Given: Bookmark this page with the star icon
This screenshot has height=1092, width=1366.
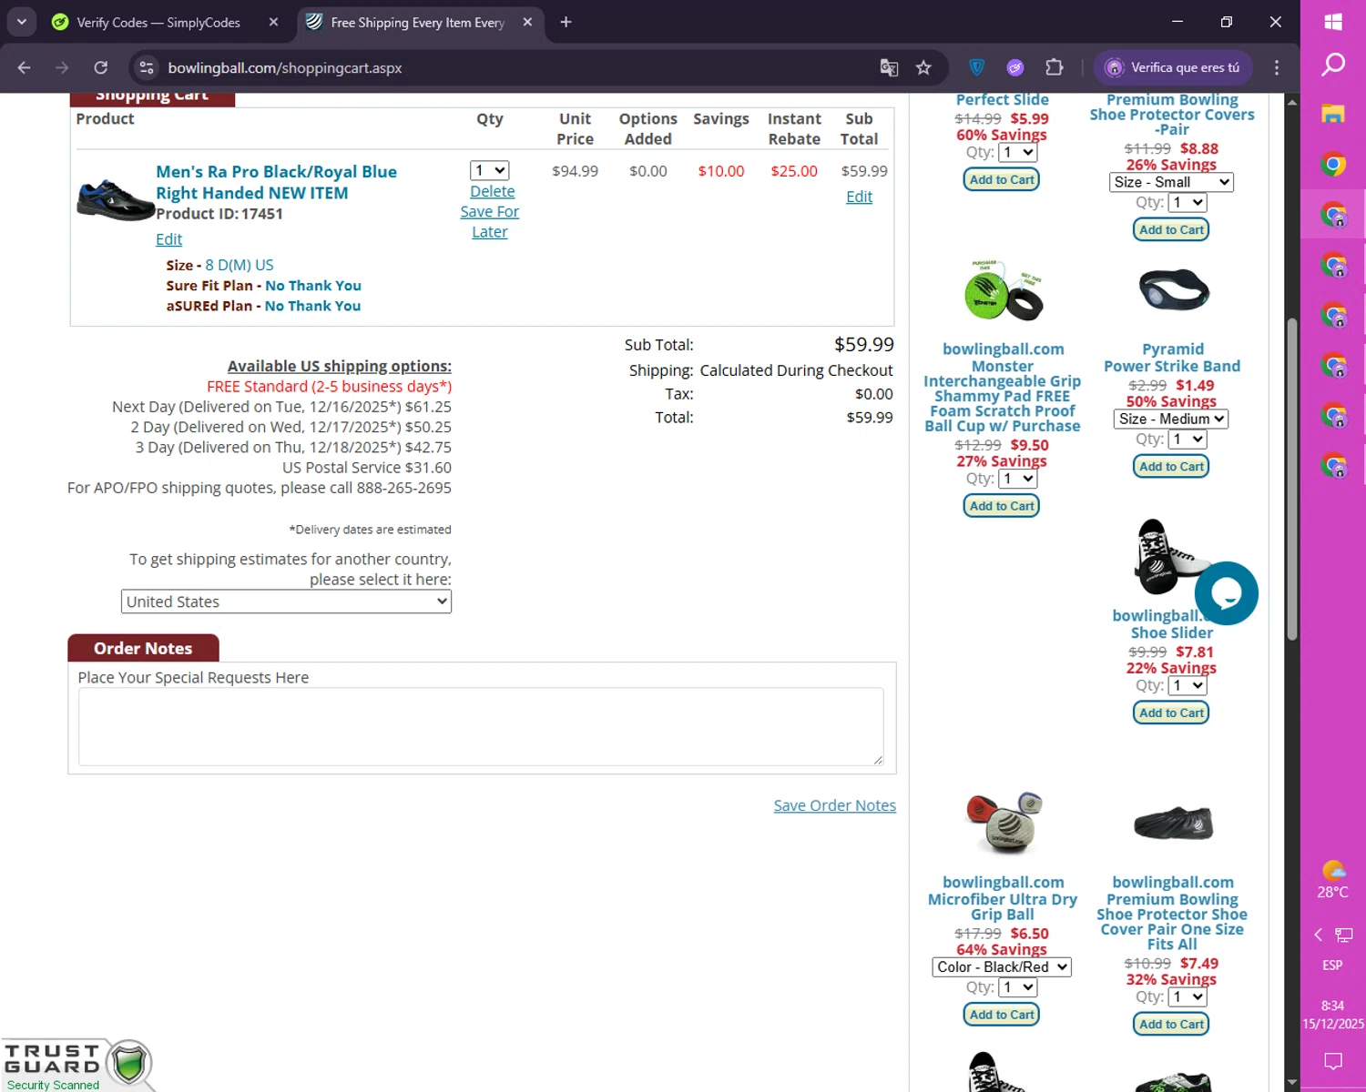Looking at the screenshot, I should (x=923, y=67).
